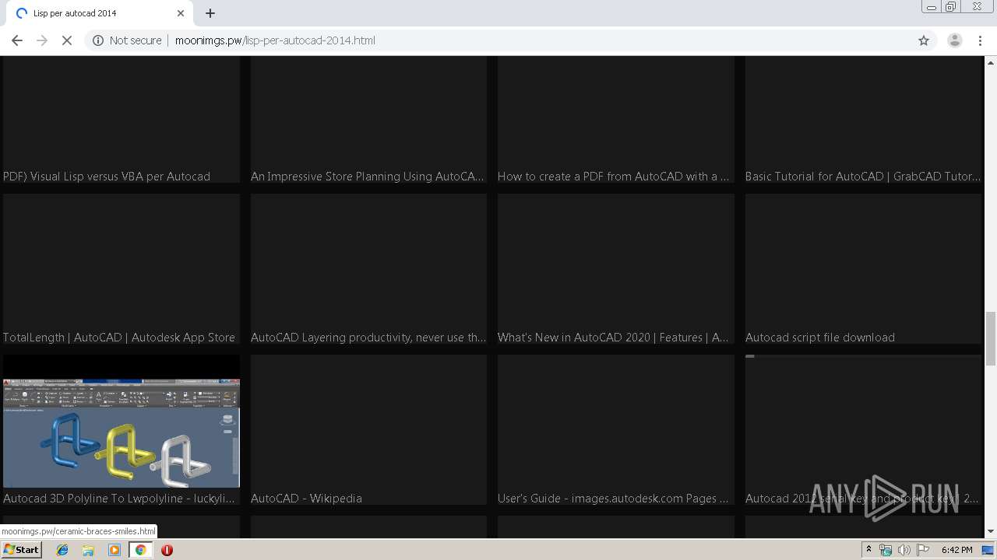Open Basic Tutorial for AutoCAD GrabCAD link
Screen dimensions: 997x560
point(863,177)
